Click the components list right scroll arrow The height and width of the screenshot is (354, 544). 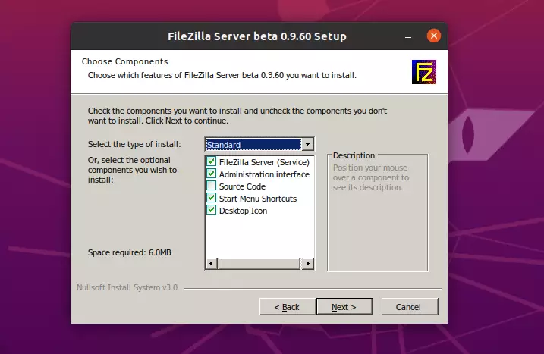308,264
